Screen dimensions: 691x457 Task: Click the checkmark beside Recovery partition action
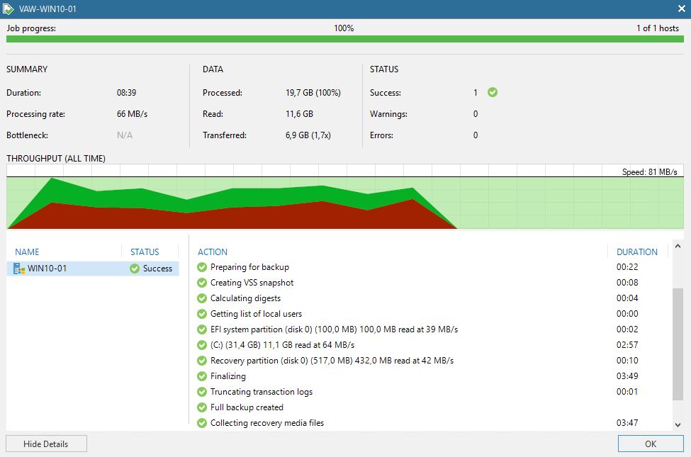click(x=202, y=361)
